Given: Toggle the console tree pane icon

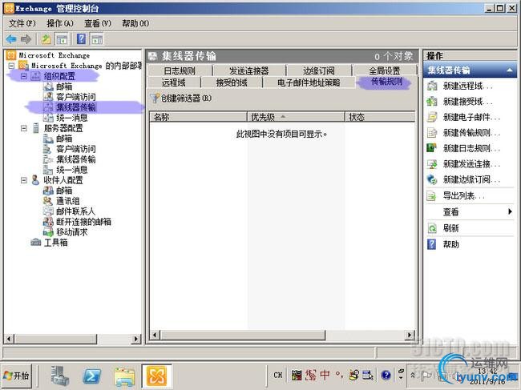Looking at the screenshot, I should click(x=62, y=39).
